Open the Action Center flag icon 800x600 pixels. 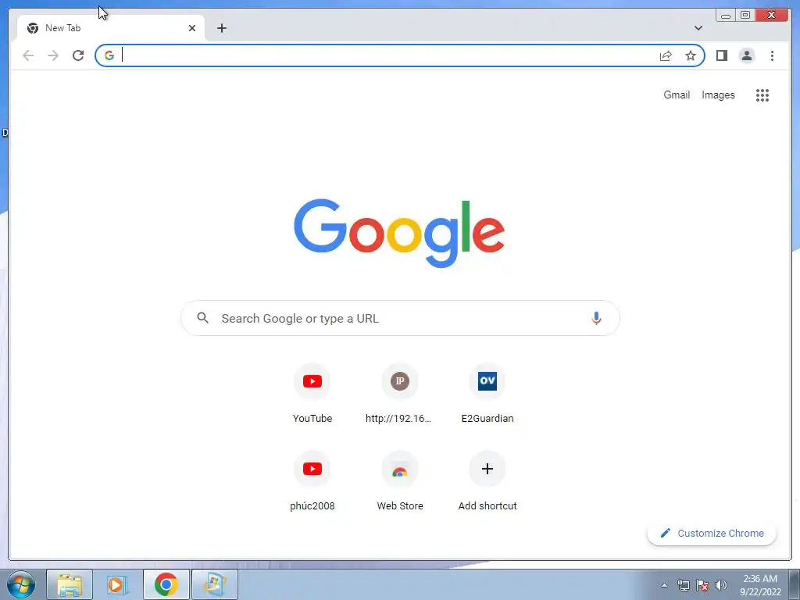coord(702,585)
